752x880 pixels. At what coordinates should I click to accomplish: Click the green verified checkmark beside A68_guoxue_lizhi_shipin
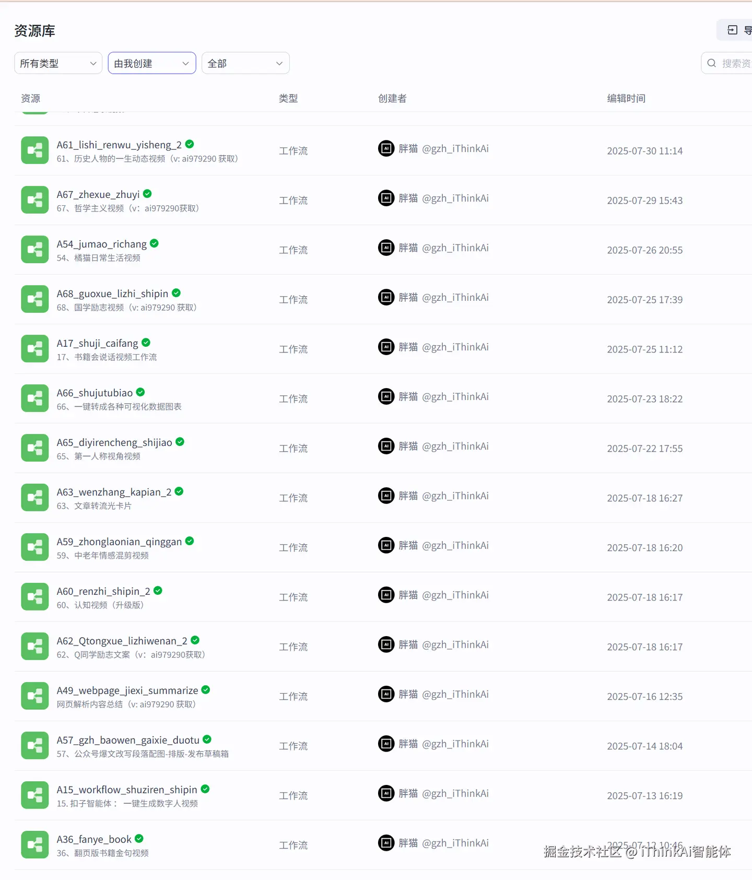coord(176,293)
